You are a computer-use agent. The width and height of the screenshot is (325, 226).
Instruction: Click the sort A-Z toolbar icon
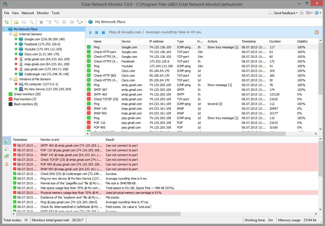(64, 22)
